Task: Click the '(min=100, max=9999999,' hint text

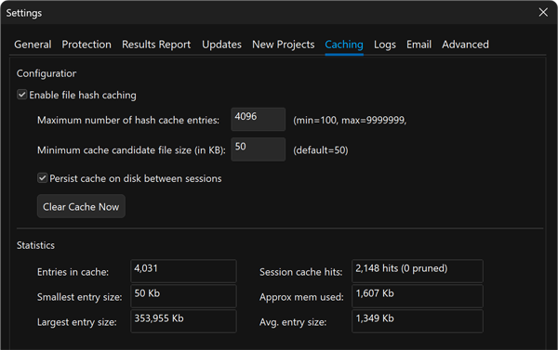Action: pyautogui.click(x=350, y=120)
